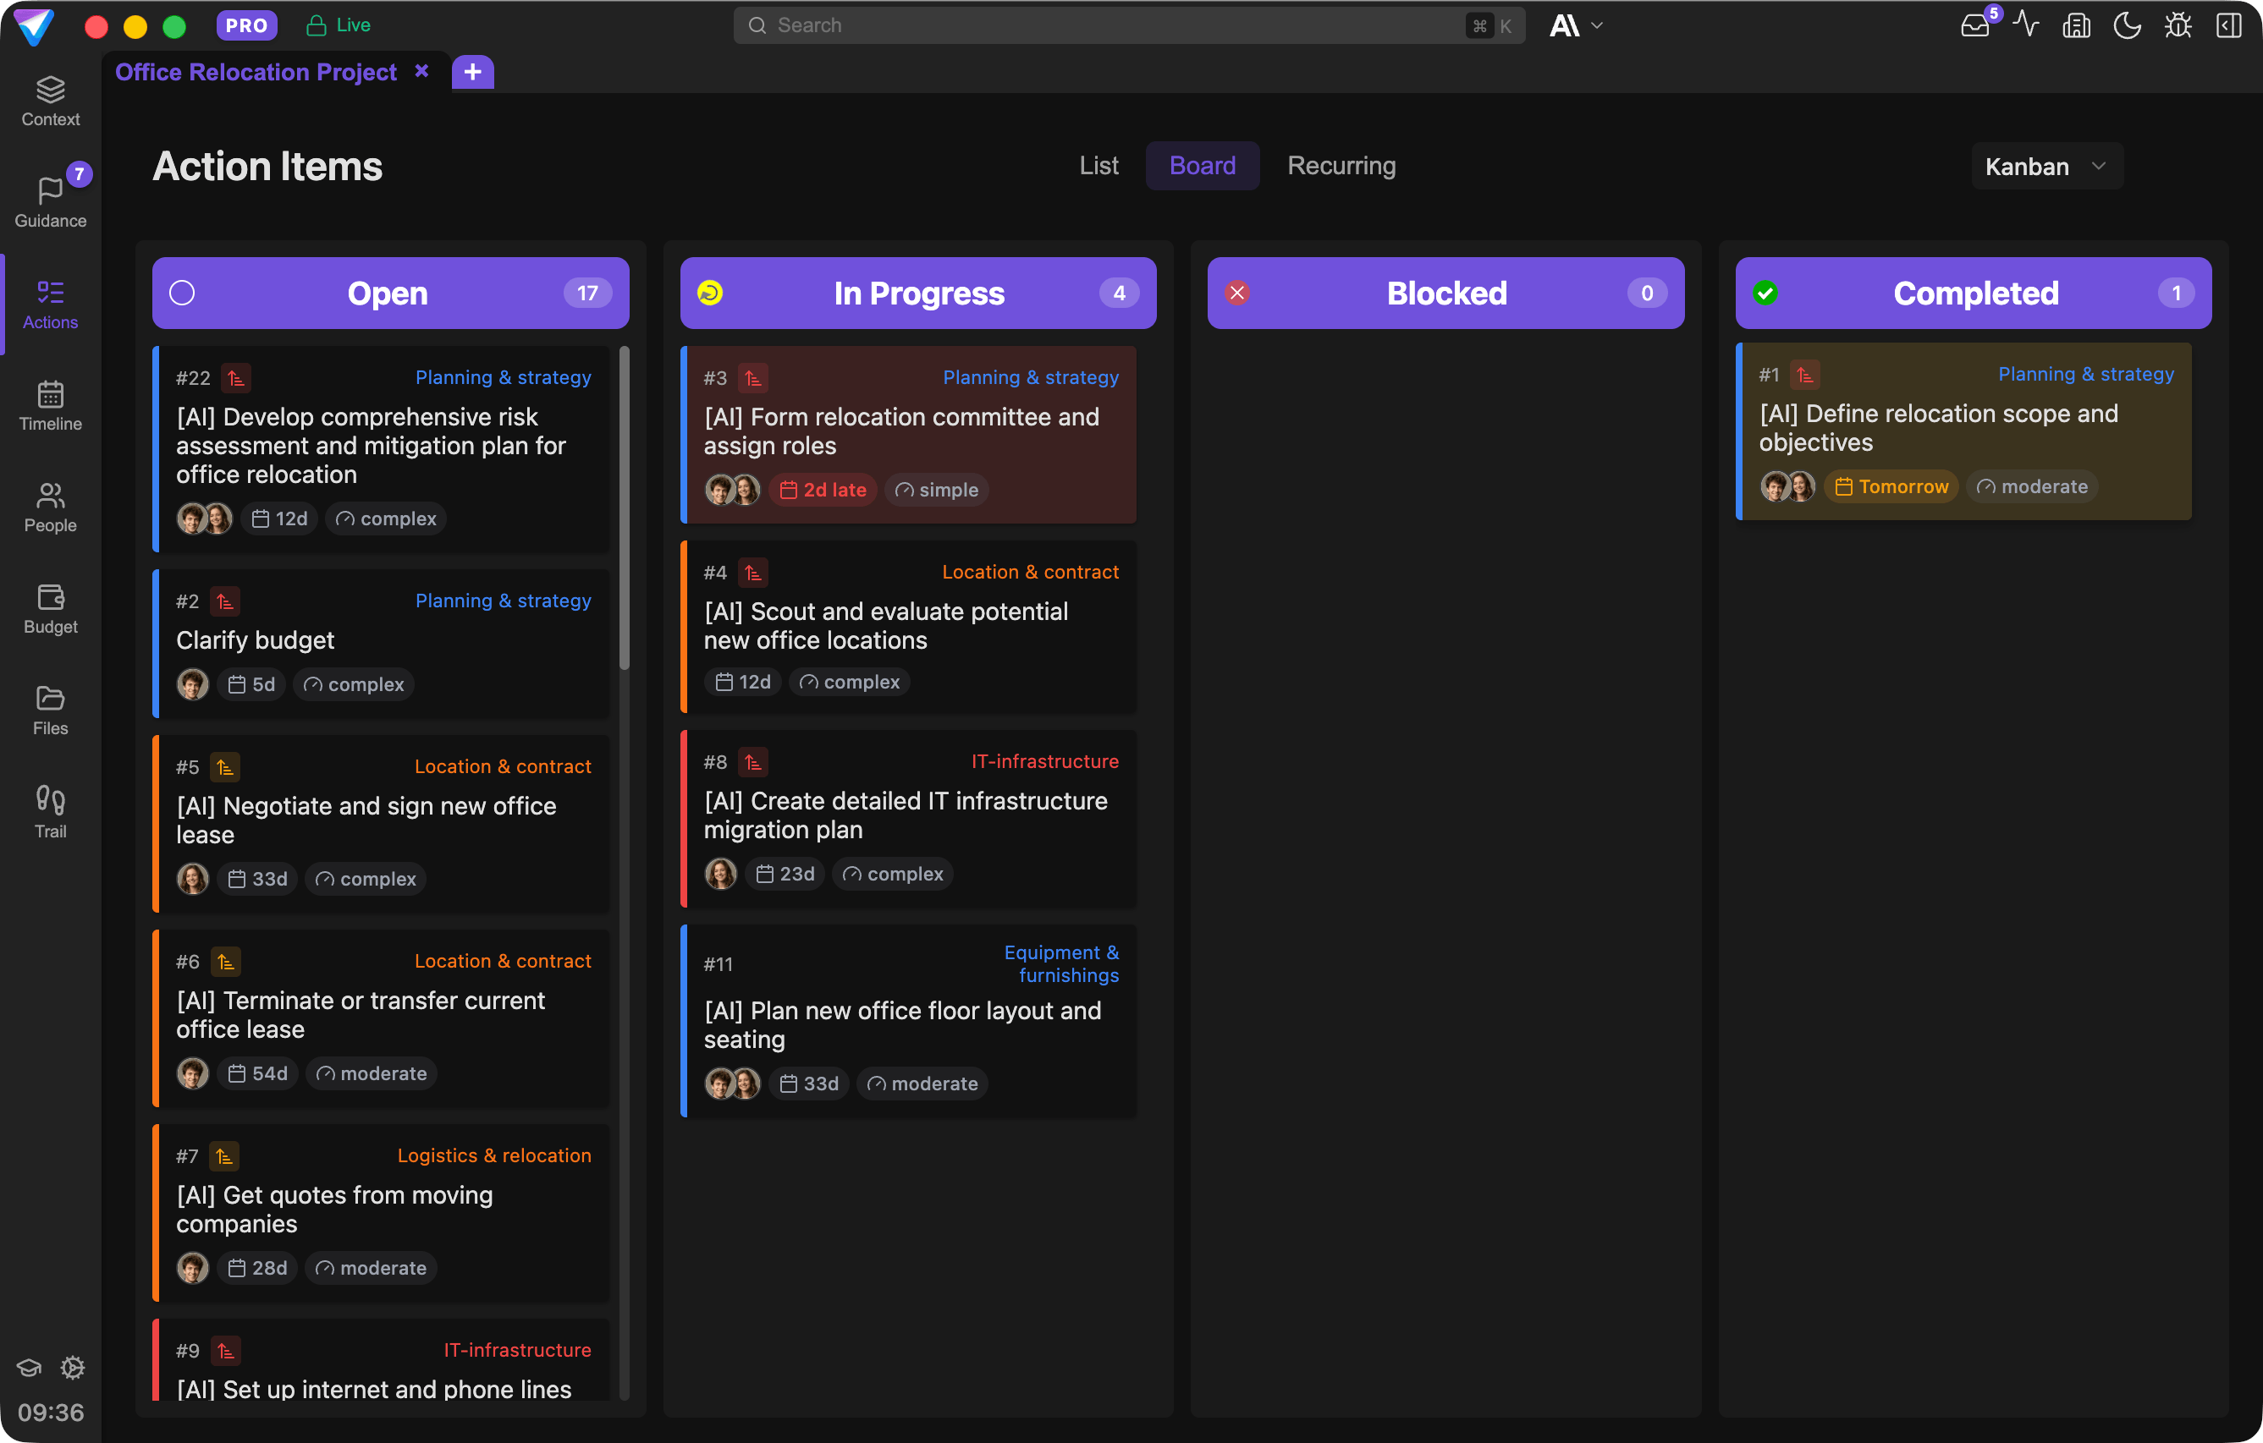Viewport: 2263px width, 1443px height.
Task: Close the Office Relocation Project tab
Action: (422, 70)
